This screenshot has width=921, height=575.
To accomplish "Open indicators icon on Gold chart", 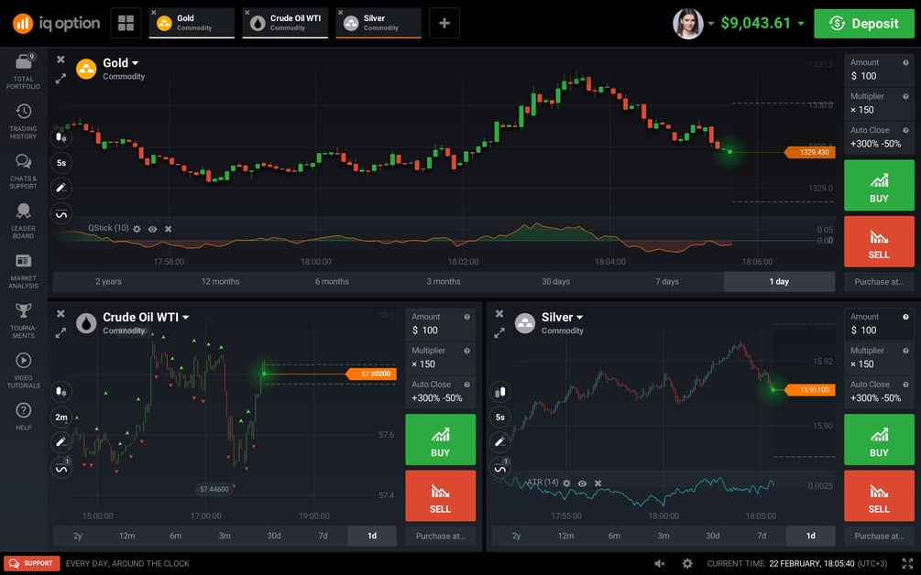I will pyautogui.click(x=61, y=214).
